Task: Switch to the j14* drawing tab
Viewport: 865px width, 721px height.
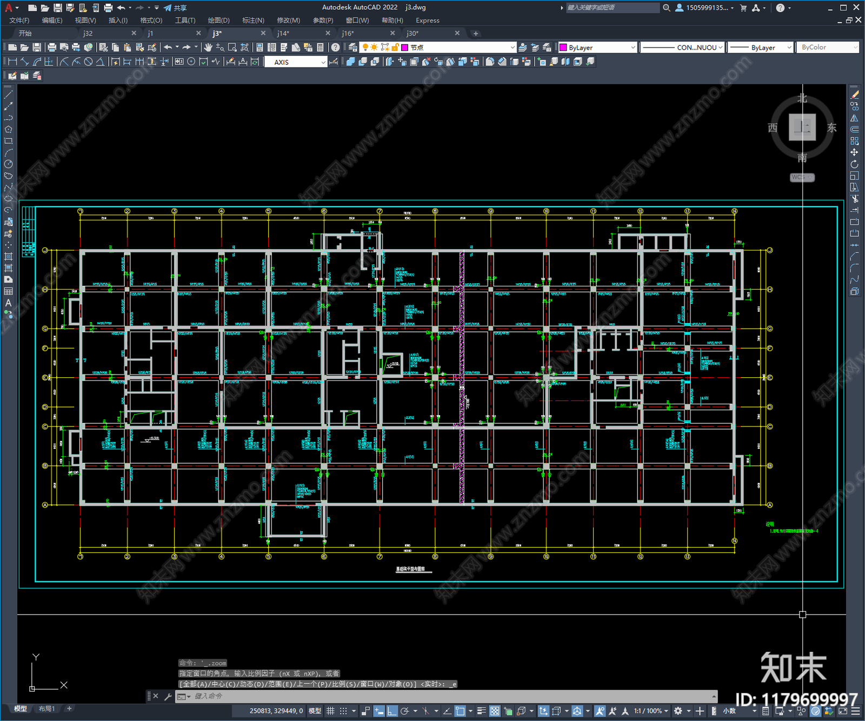Action: click(x=283, y=34)
